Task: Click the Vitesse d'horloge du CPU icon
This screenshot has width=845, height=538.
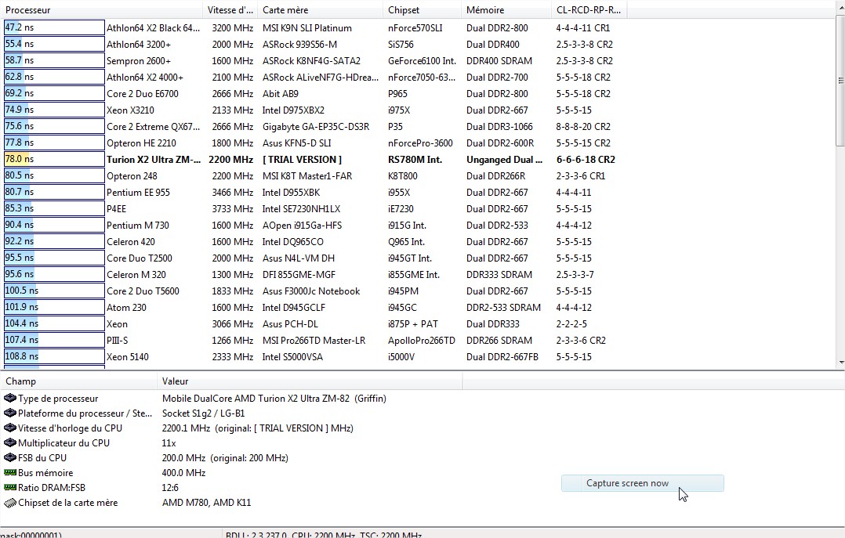Action: 9,428
